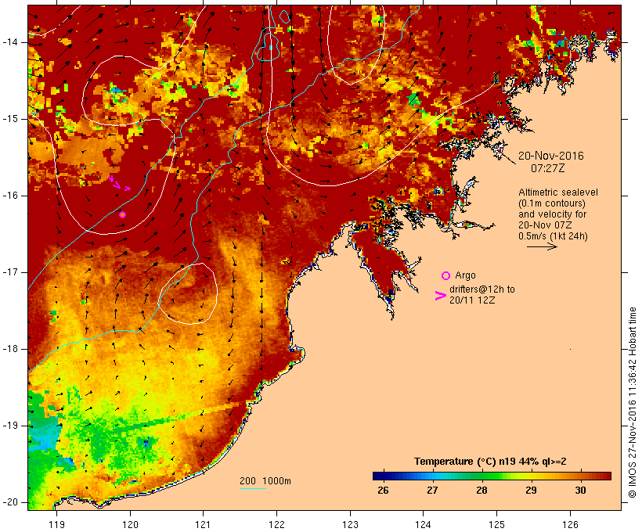This screenshot has width=642, height=532.
Task: Click the 07:27Z time label
Action: [548, 168]
